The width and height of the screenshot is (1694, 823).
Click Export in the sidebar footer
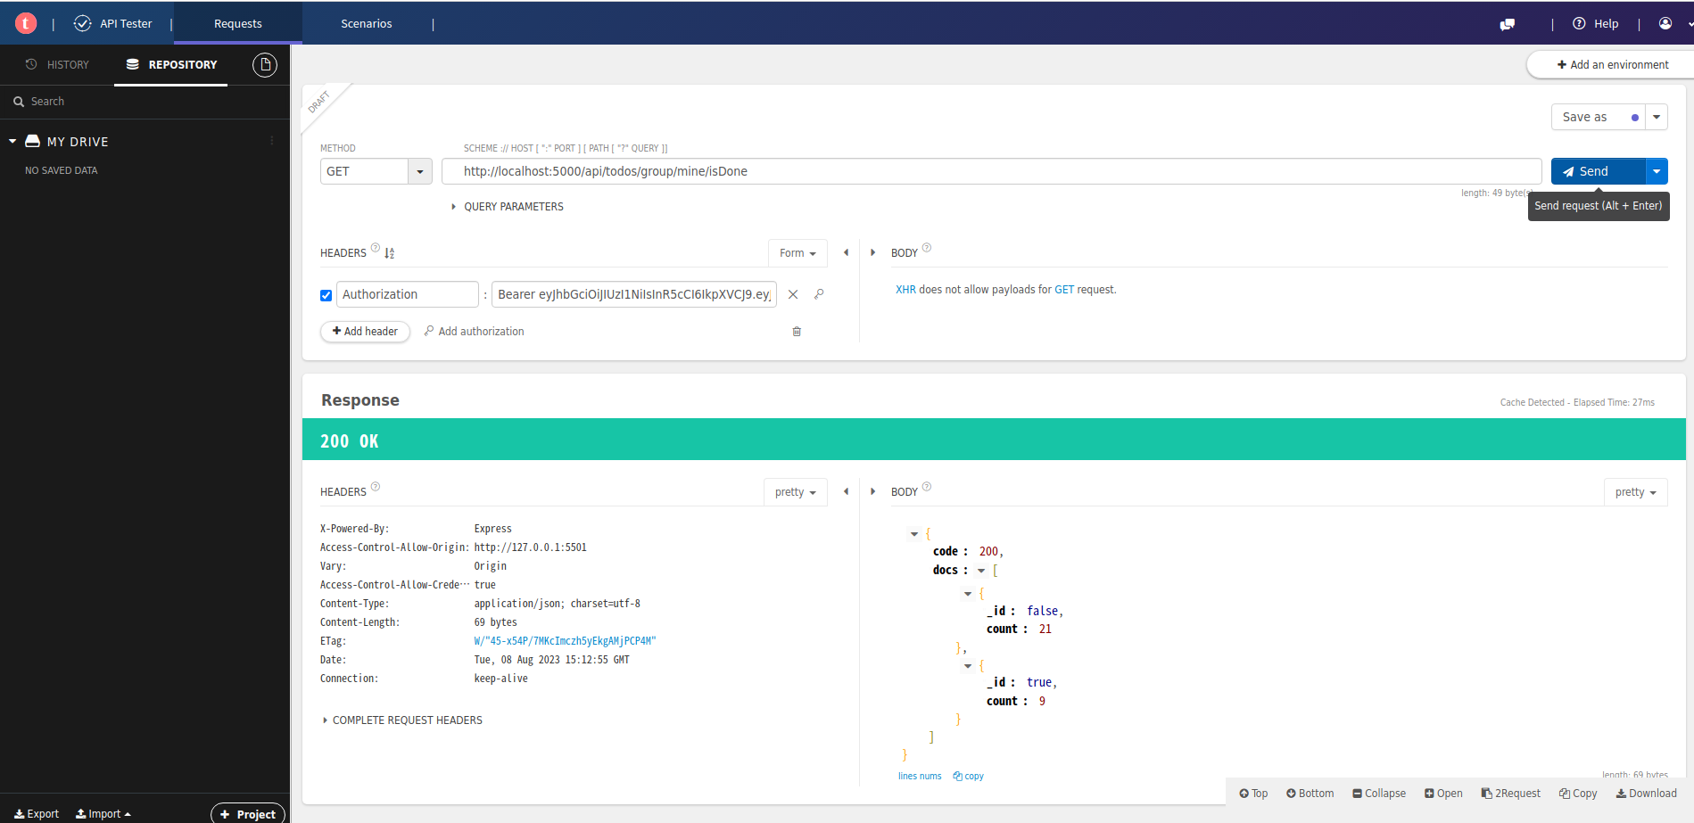pyautogui.click(x=37, y=814)
